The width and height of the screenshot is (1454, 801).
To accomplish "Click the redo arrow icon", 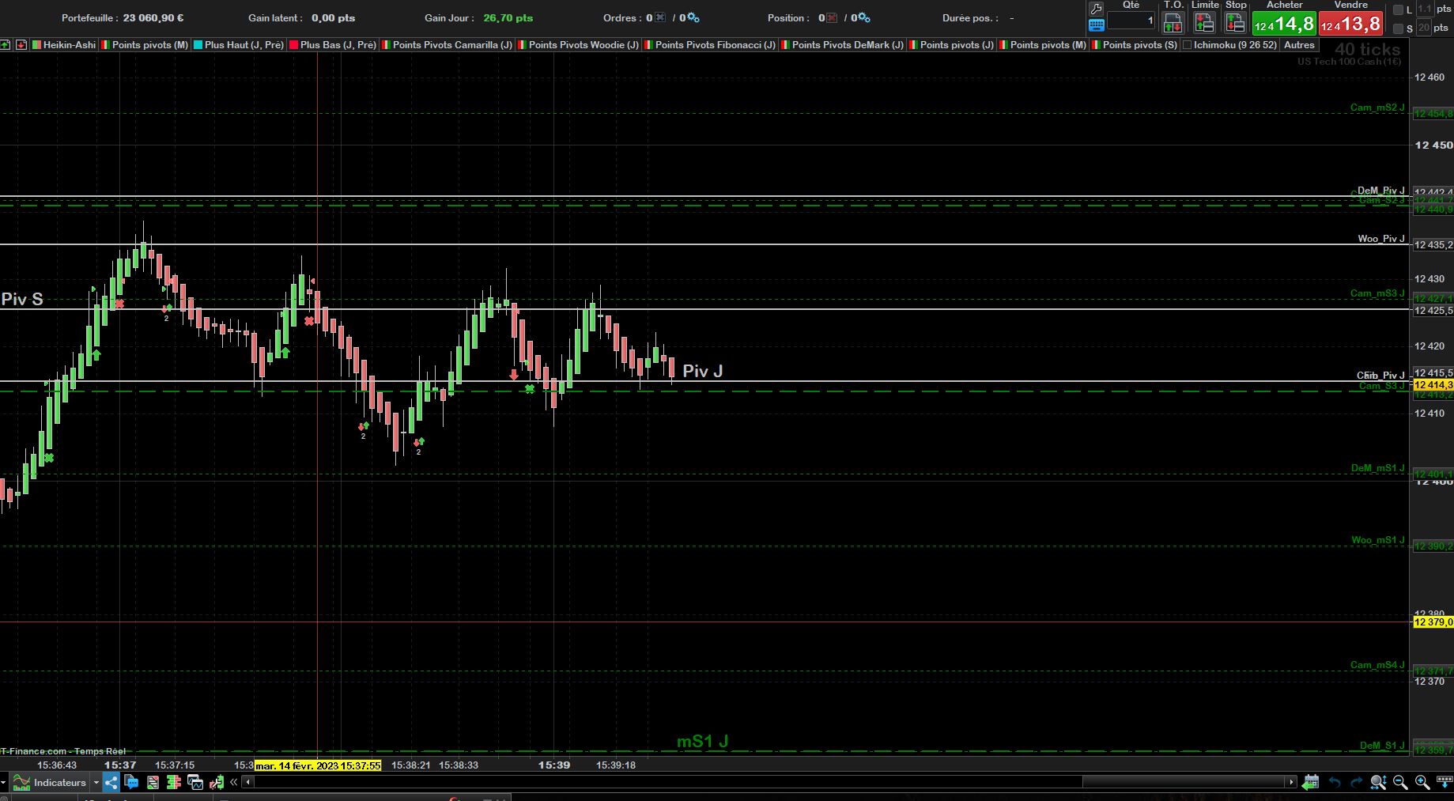I will (1357, 782).
